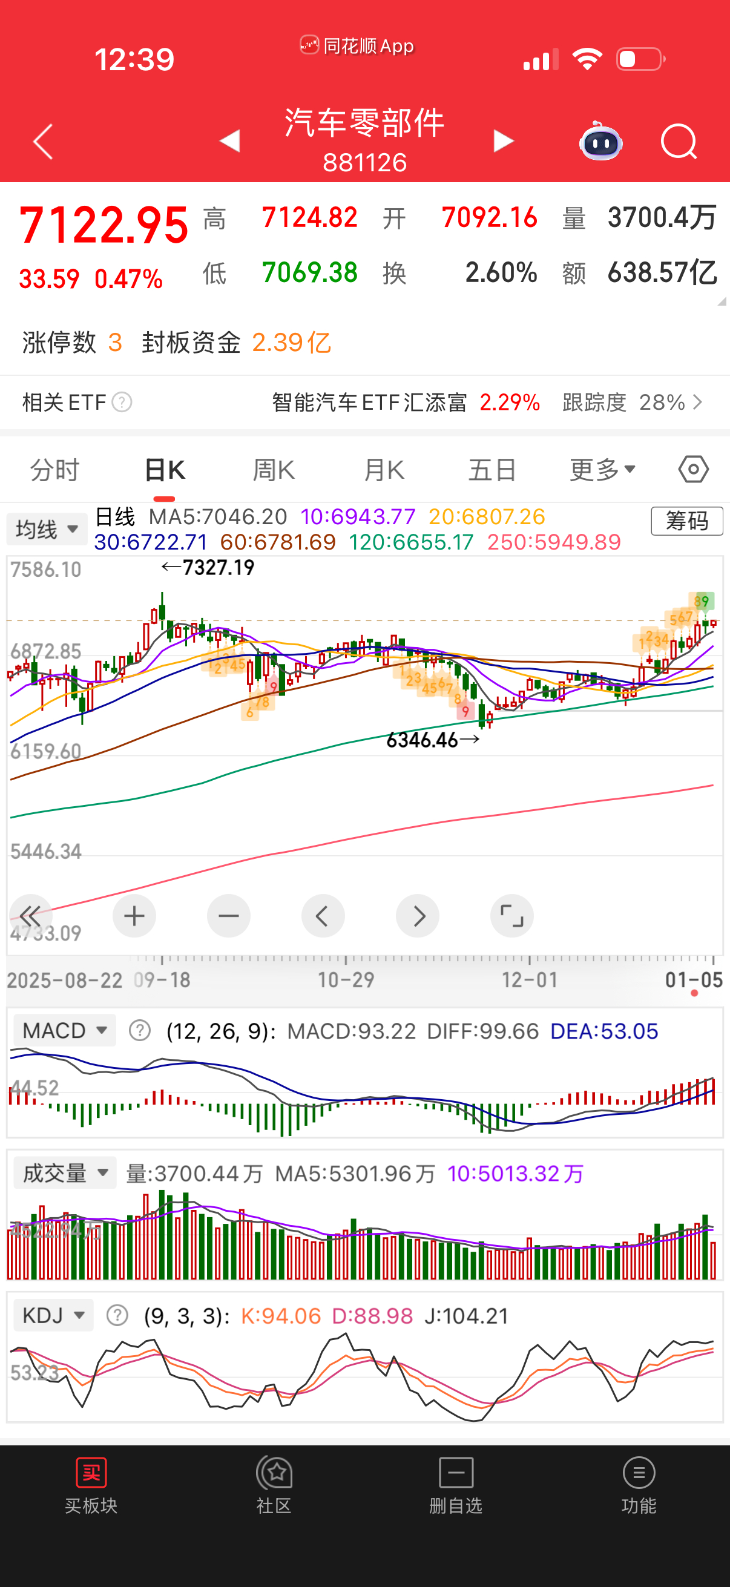
Task: Tap the MA5:7046.20 moving average value
Action: 217,516
